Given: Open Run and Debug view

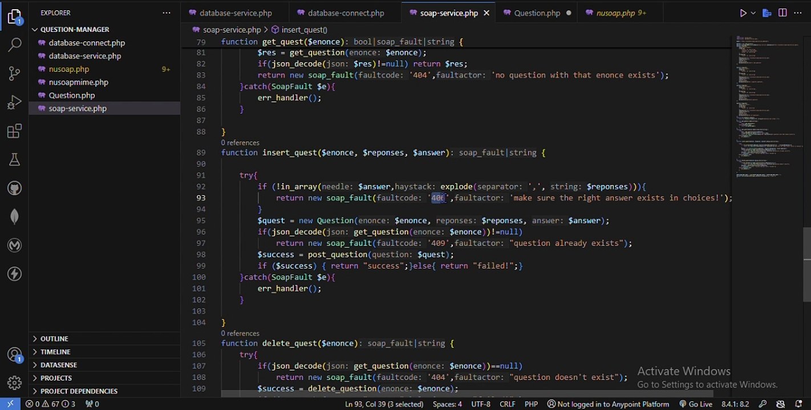Looking at the screenshot, I should [14, 102].
